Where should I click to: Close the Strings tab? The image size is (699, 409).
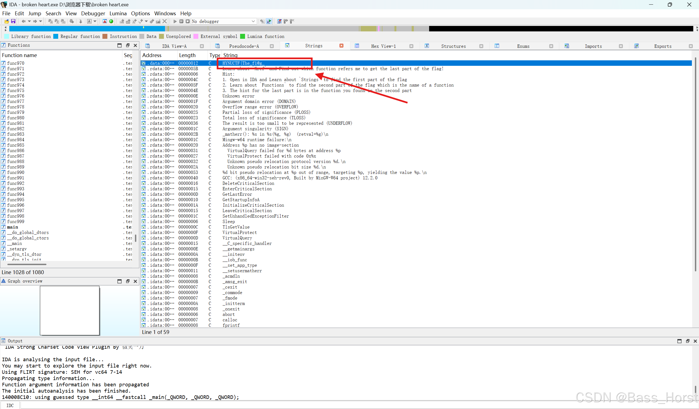coord(341,46)
